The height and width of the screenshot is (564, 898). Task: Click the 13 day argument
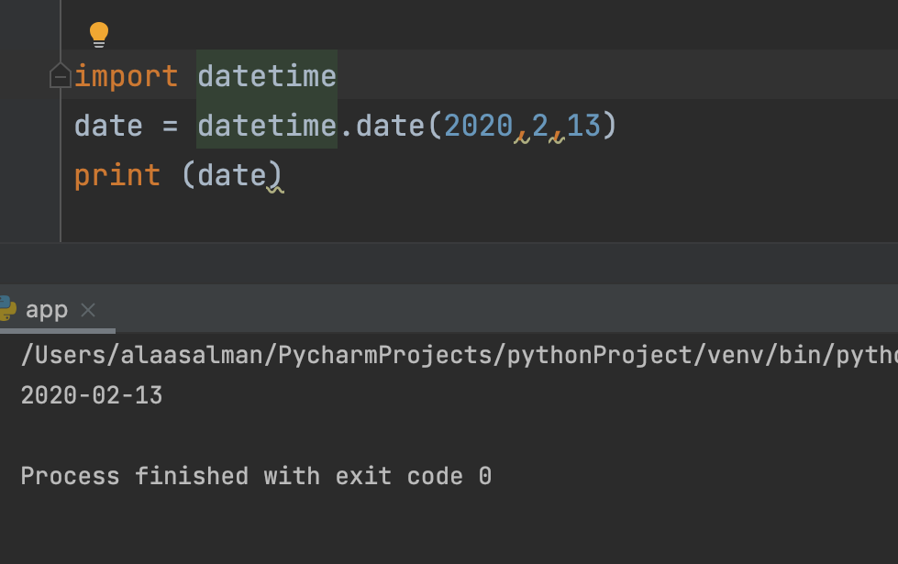click(x=583, y=126)
